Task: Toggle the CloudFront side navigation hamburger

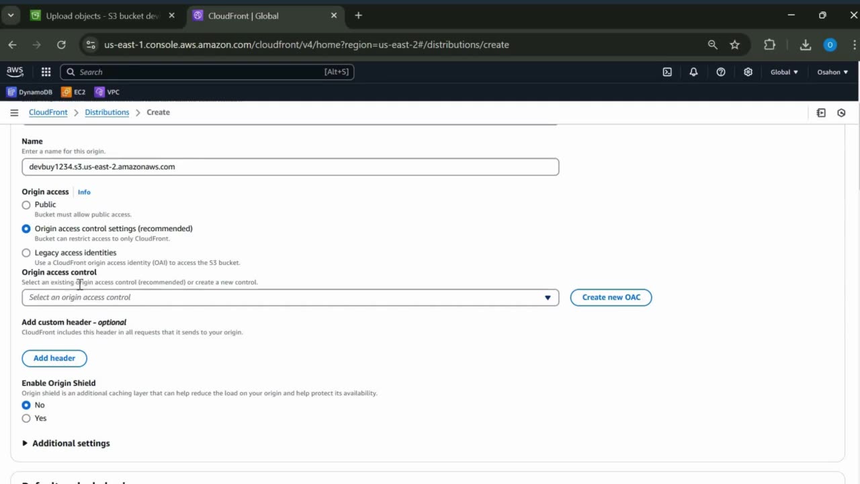Action: pos(14,112)
